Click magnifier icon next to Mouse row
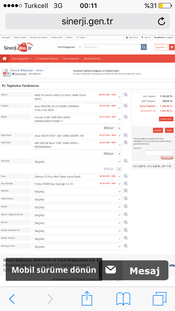This screenshot has width=175, height=311. 126,222
